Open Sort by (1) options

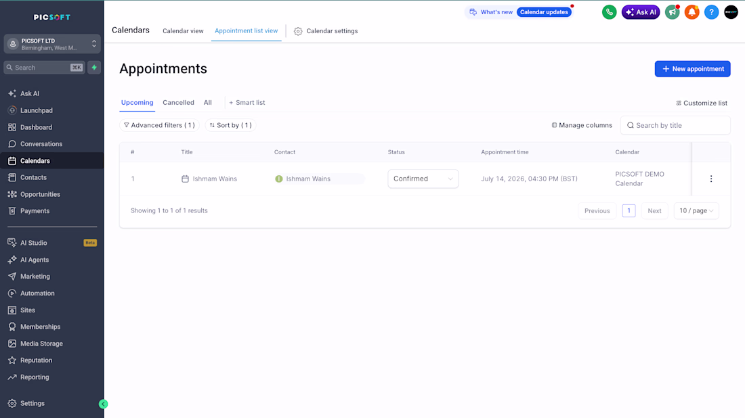[230, 125]
